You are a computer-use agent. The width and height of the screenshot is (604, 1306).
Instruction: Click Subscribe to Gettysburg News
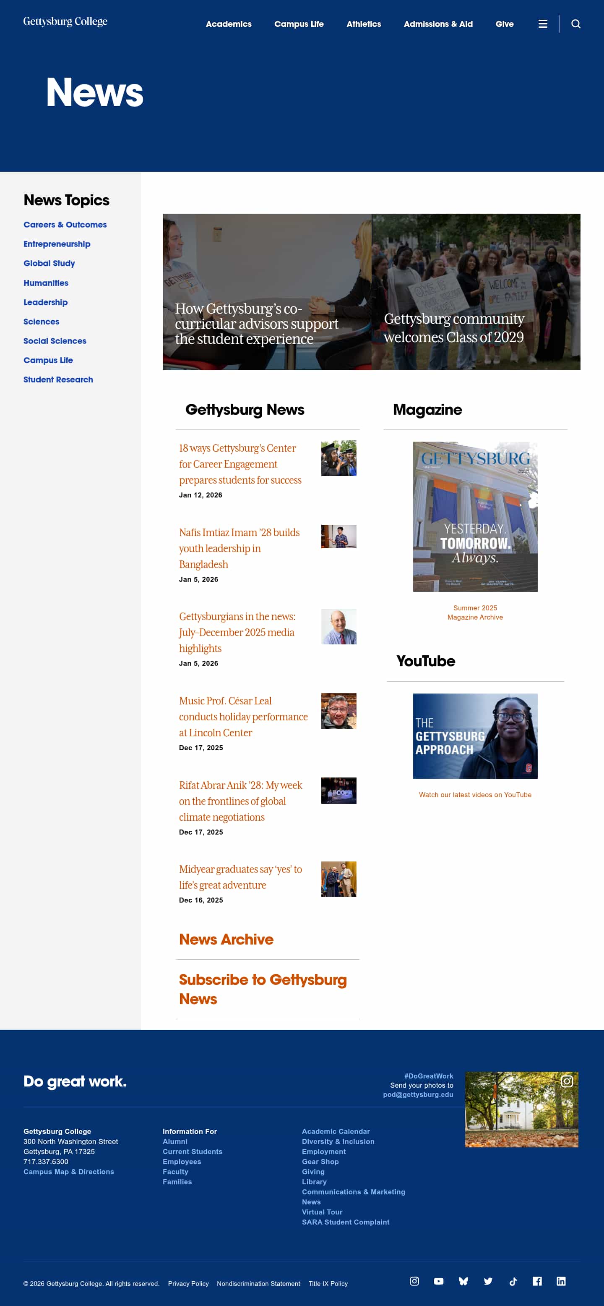[x=263, y=989]
